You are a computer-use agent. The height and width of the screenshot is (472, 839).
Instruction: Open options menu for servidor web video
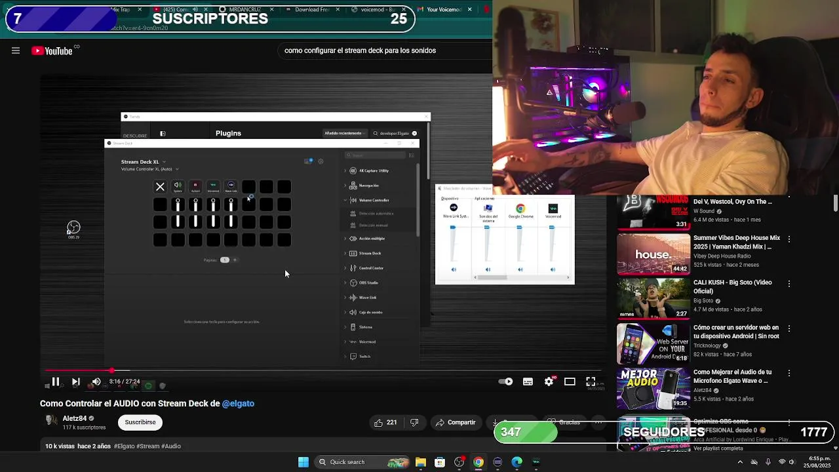[789, 328]
